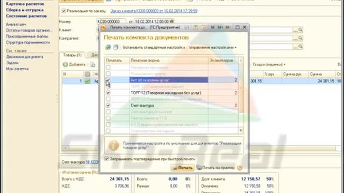Image resolution: width=344 pixels, height=193 pixels.
Task: Click the document date input field
Action: [152, 21]
